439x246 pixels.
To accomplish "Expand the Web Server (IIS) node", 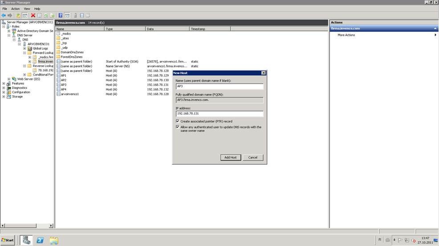I will pyautogui.click(x=9, y=79).
